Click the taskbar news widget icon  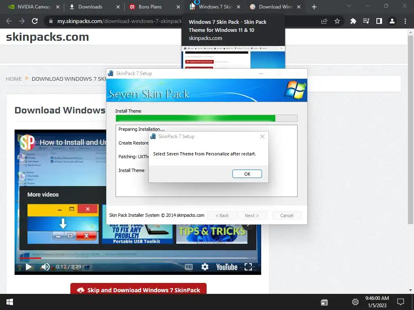point(324,302)
